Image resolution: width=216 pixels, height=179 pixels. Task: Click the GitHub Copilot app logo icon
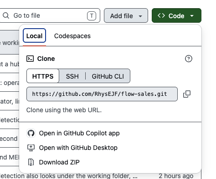pos(31,133)
